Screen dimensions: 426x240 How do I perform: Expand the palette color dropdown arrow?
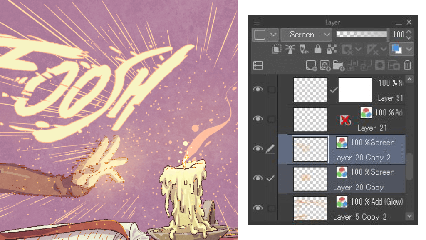pyautogui.click(x=273, y=35)
